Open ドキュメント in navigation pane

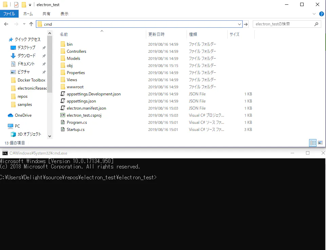point(26,64)
